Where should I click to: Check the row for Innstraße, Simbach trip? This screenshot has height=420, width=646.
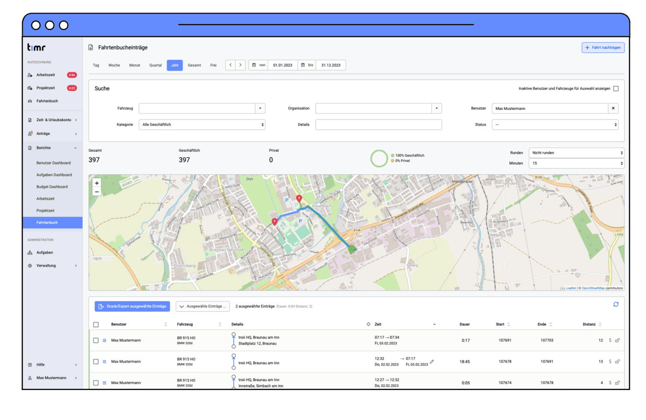click(96, 383)
